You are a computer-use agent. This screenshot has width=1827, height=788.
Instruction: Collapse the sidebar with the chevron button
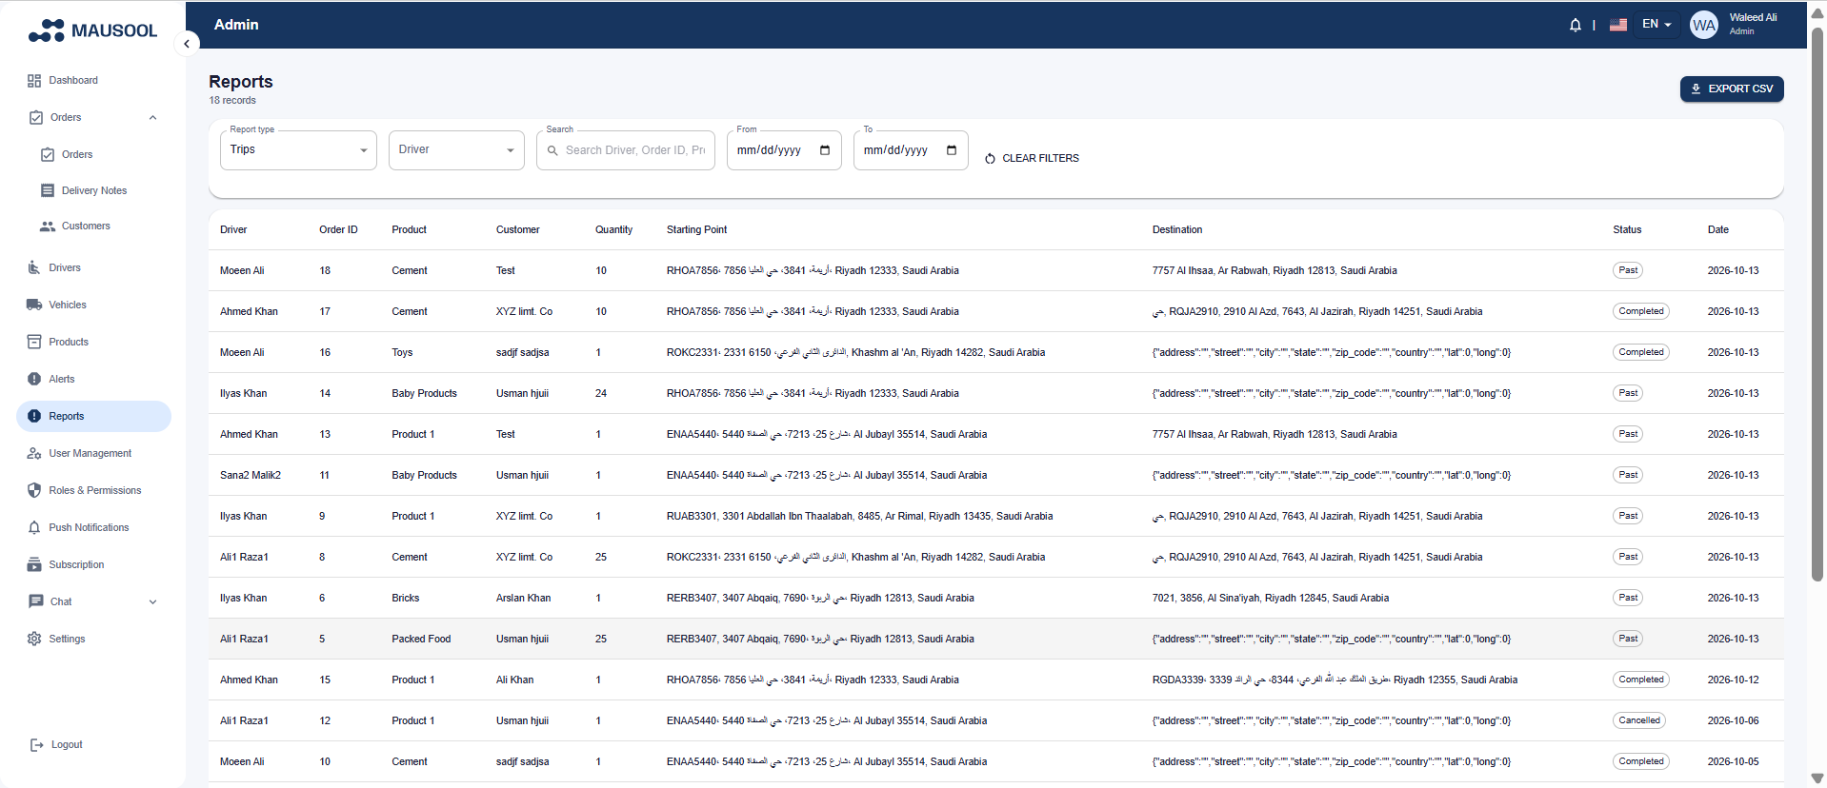(187, 44)
